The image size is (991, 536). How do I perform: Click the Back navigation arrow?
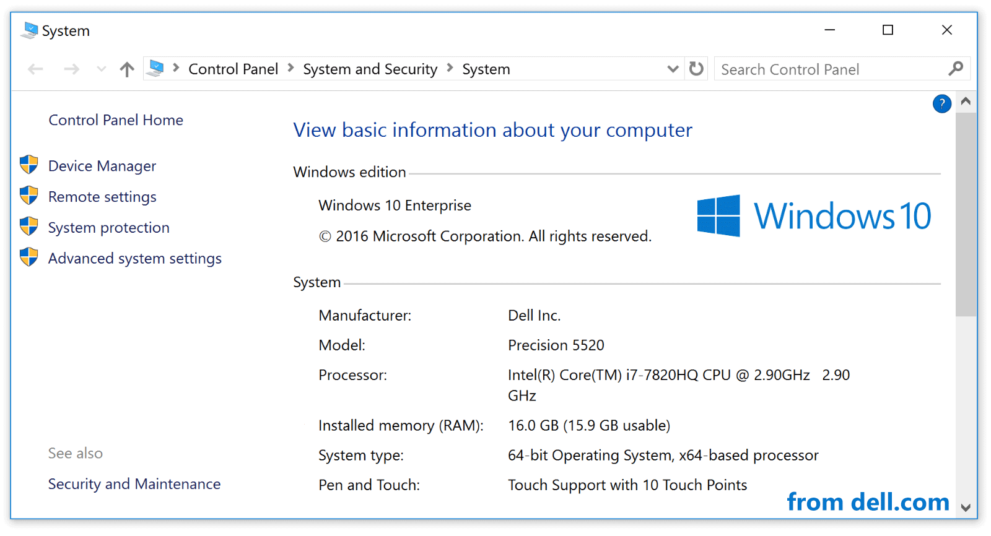click(35, 69)
